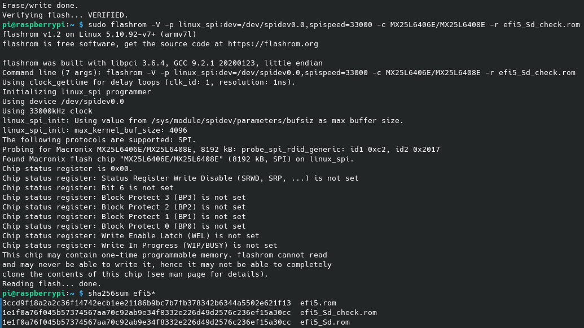Click the max_kernel_buf_size: 4096 line

(x=95, y=130)
